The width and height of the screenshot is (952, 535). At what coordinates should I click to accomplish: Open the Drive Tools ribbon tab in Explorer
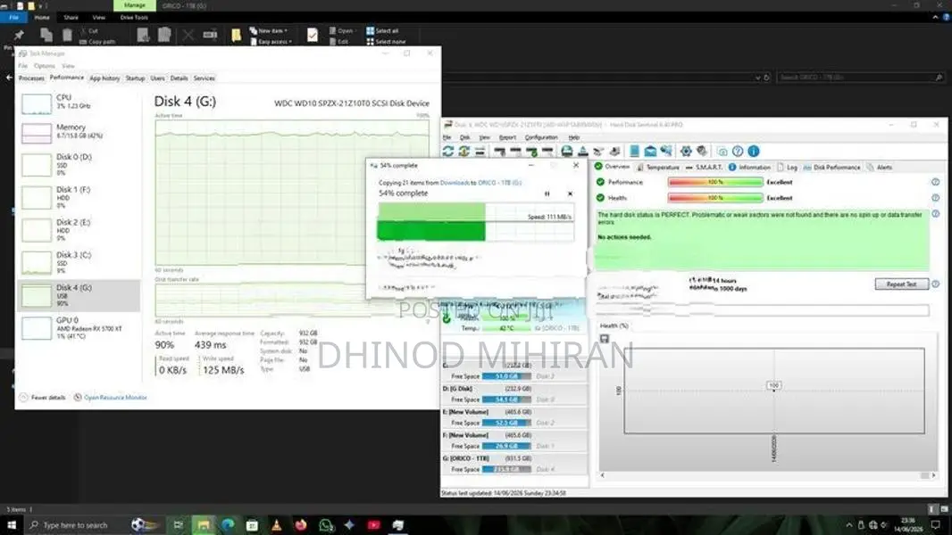134,18
